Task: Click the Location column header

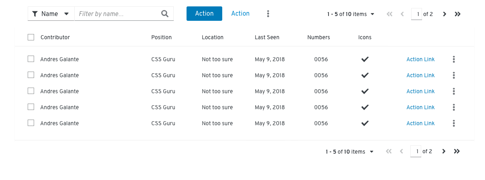Action: (x=213, y=37)
